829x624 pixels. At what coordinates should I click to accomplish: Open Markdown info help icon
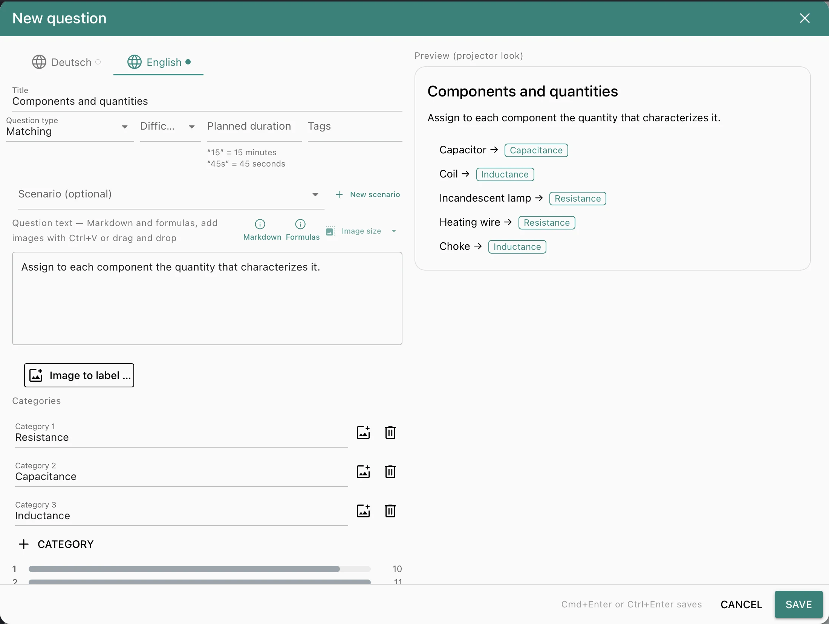click(260, 224)
